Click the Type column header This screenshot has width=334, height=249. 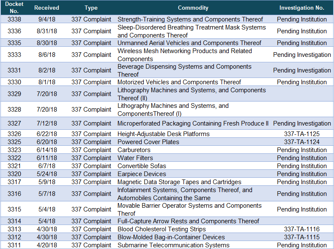(91, 8)
